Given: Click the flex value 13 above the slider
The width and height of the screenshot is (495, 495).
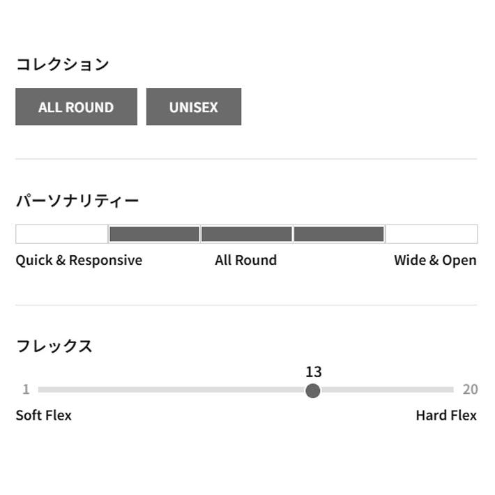Looking at the screenshot, I should pos(313,372).
